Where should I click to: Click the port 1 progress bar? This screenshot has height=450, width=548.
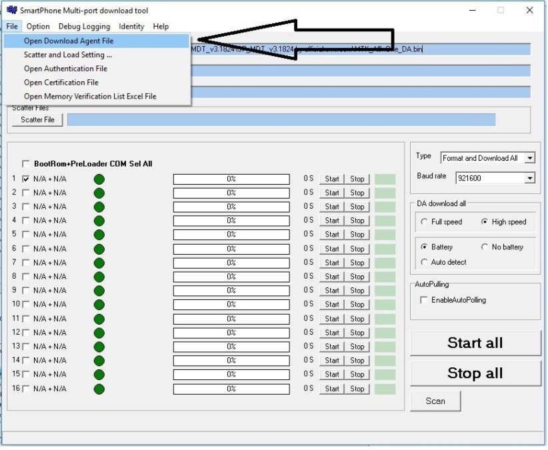coord(231,179)
